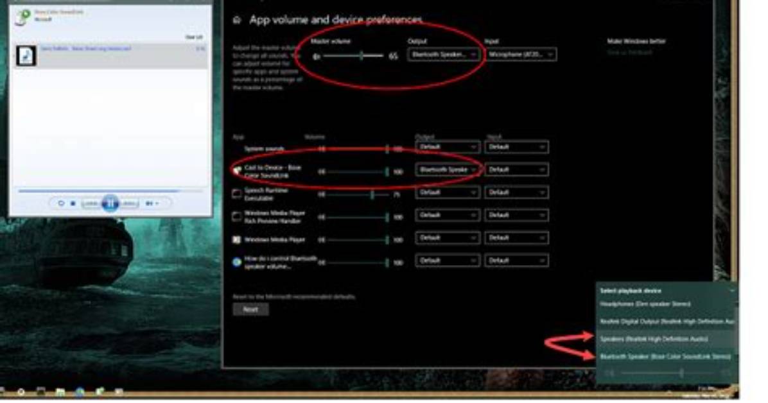Skip to previous track in the cast player
Viewport: 768px width, 403px height.
pos(91,203)
